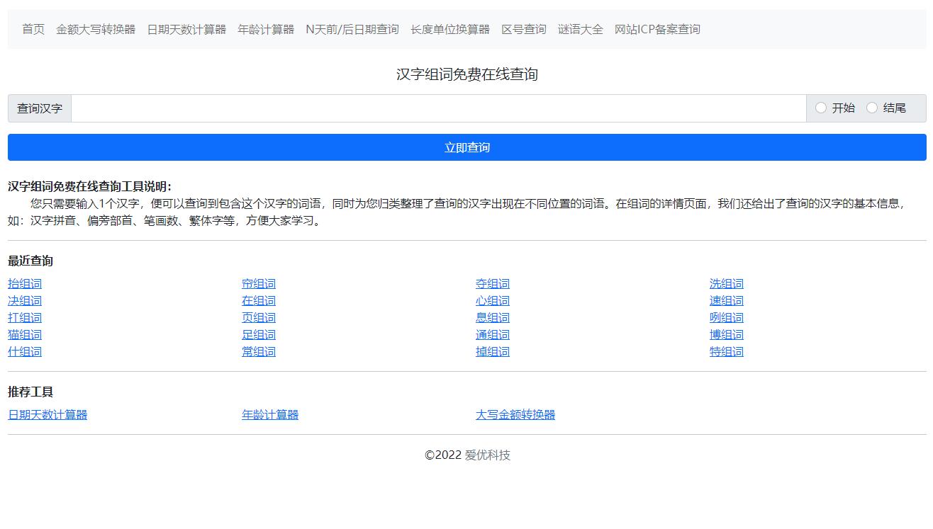Open the 洗组词 query result
This screenshot has height=529, width=933.
pyautogui.click(x=726, y=283)
